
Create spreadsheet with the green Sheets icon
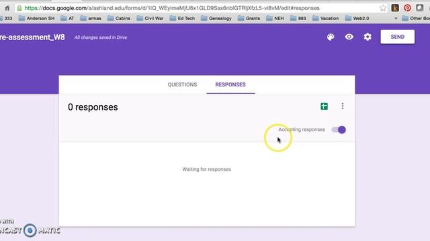(x=324, y=106)
